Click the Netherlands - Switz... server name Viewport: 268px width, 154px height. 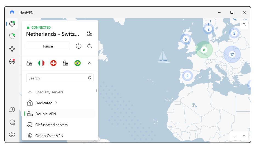[53, 34]
